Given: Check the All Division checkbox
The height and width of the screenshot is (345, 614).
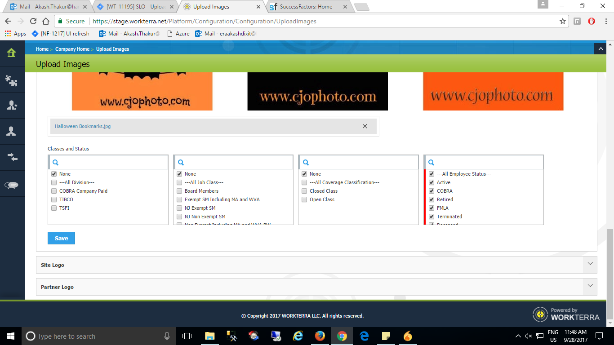Looking at the screenshot, I should (x=54, y=182).
